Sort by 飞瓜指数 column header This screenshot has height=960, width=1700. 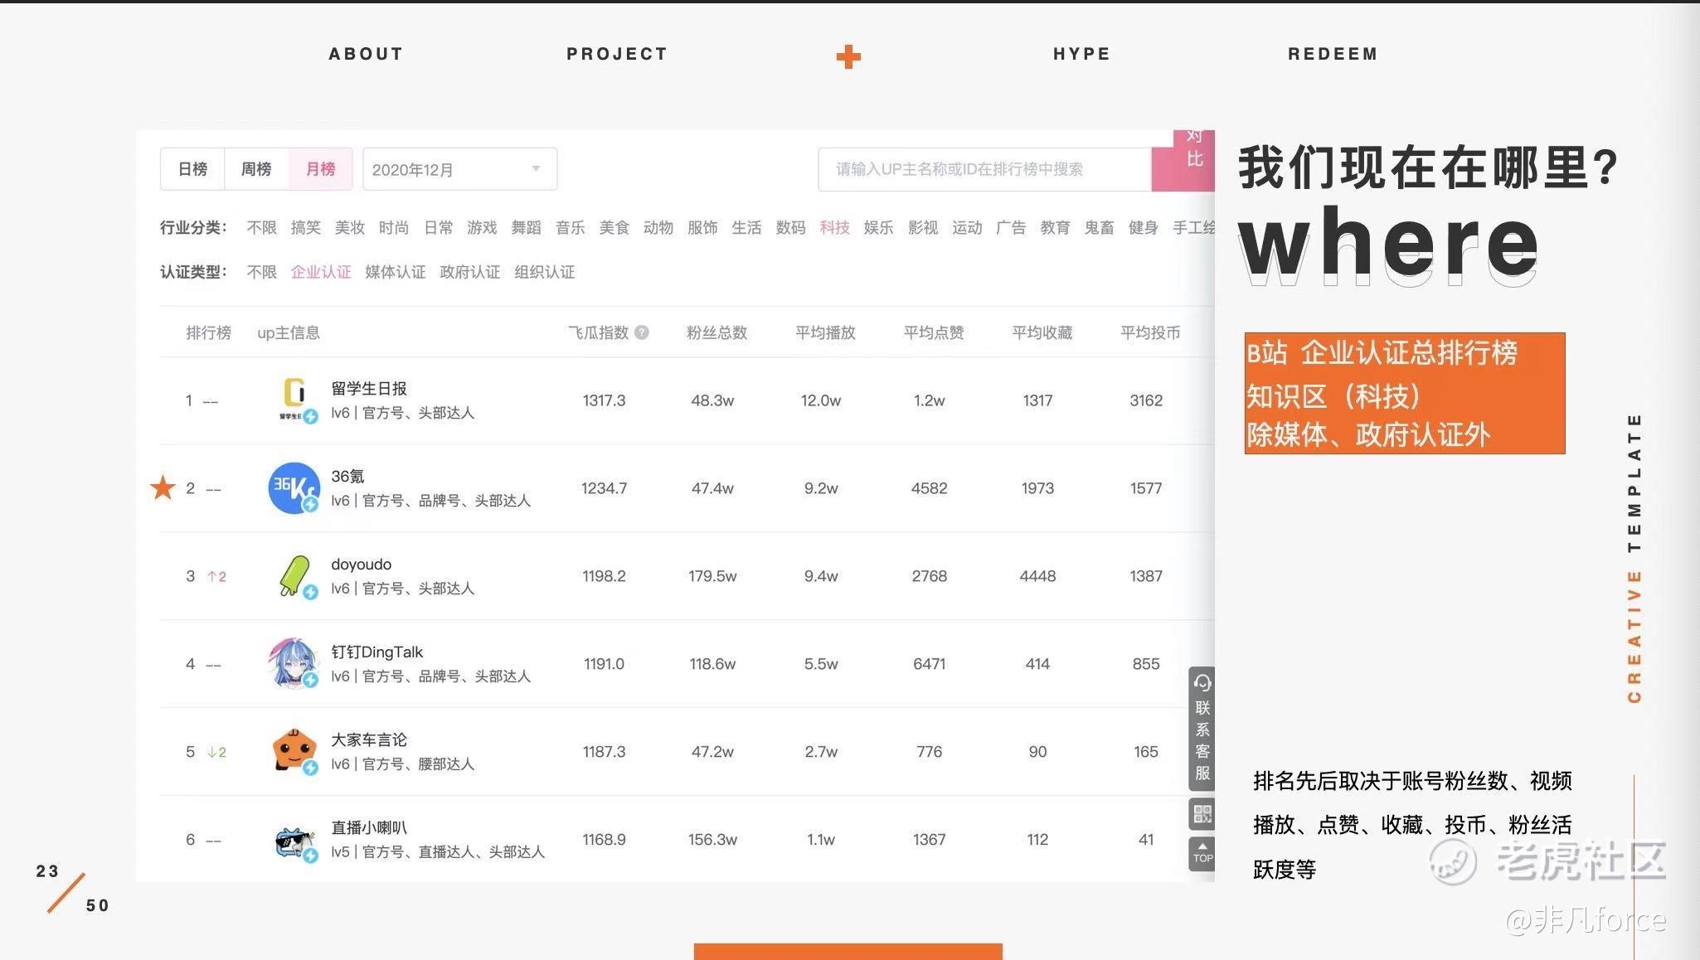click(x=599, y=332)
